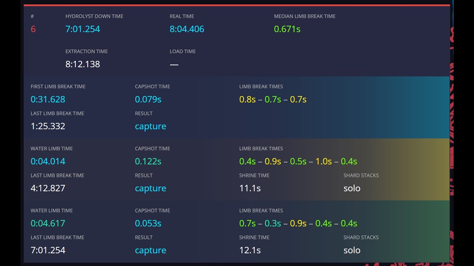Click the 0.3s limb break time

(273, 224)
